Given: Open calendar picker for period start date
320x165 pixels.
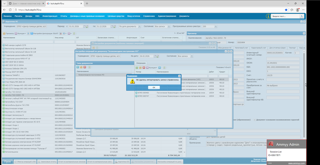Looking at the screenshot, I should tap(84, 26).
